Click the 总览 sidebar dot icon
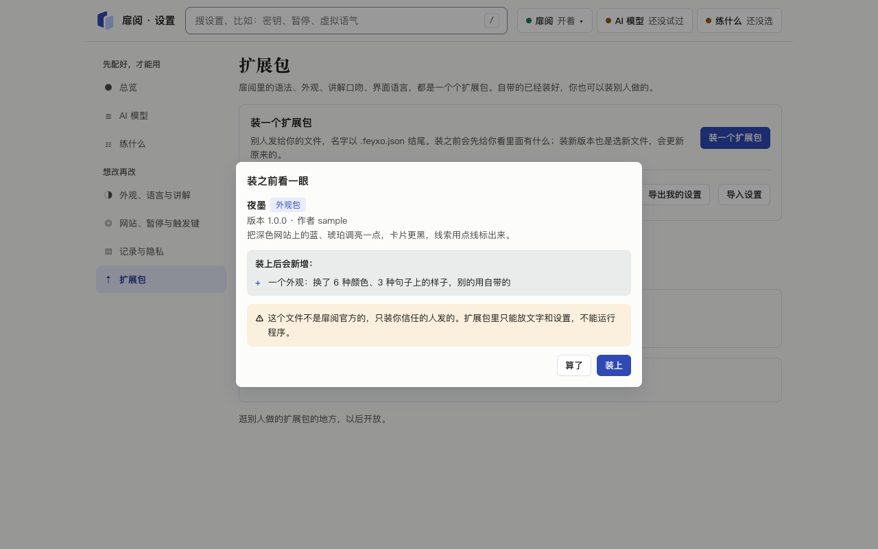The width and height of the screenshot is (878, 549). pyautogui.click(x=108, y=87)
